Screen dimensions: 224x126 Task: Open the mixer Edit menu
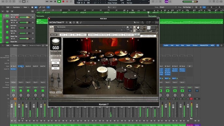click(8, 45)
